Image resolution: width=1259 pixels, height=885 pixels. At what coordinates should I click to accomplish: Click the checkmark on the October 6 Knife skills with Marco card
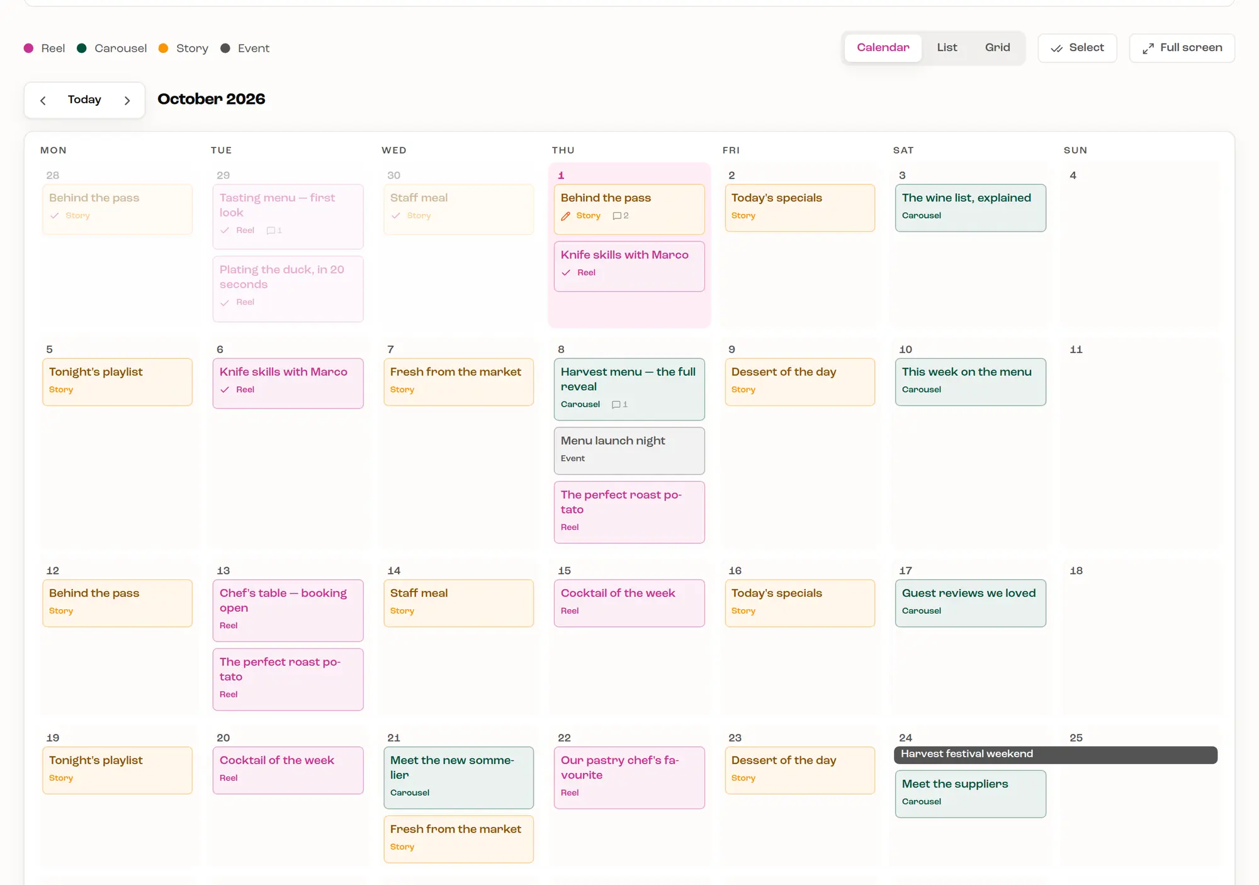click(x=225, y=390)
